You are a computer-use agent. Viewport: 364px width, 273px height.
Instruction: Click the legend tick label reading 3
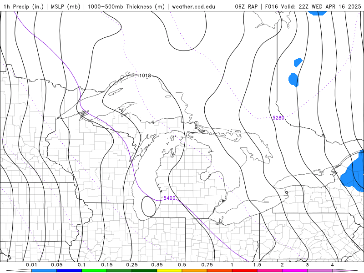point(308,265)
